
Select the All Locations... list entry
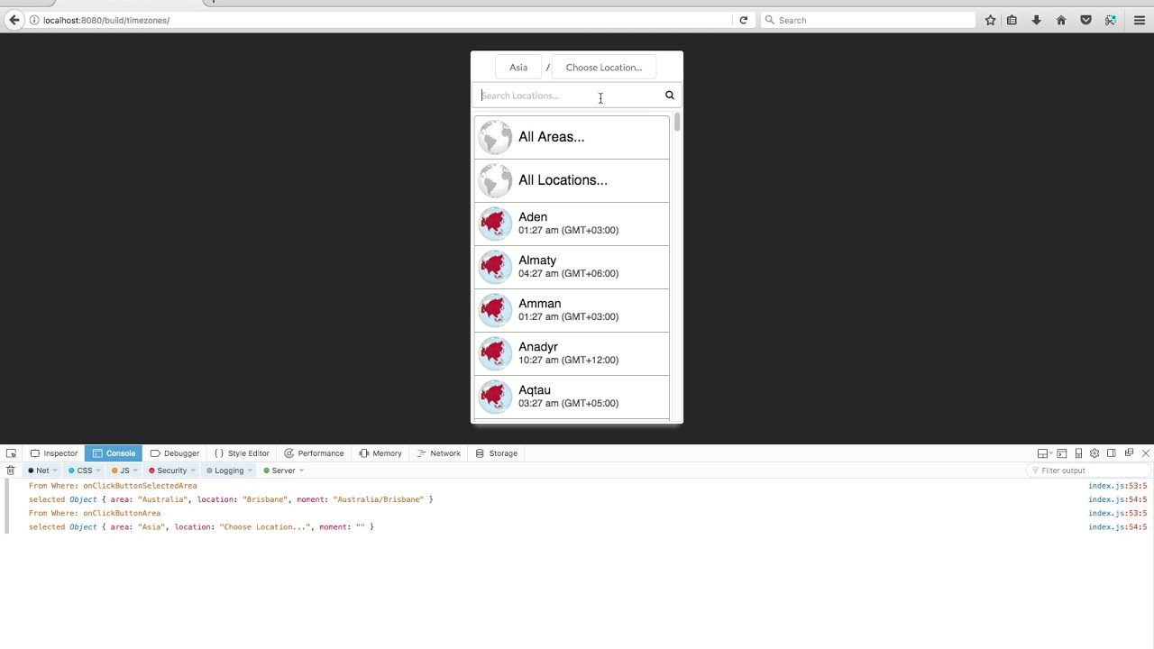(572, 180)
